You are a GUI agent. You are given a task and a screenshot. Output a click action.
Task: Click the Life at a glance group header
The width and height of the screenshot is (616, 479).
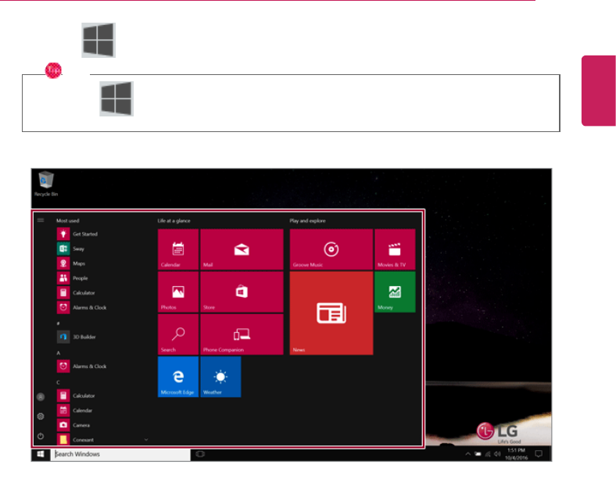coord(174,220)
